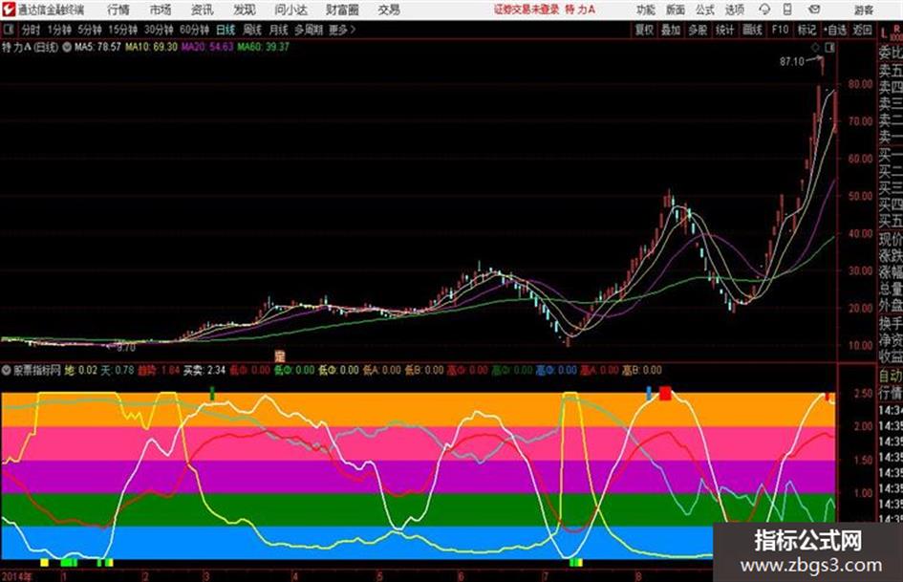Open the 交易 menu
This screenshot has width=903, height=582.
point(389,10)
